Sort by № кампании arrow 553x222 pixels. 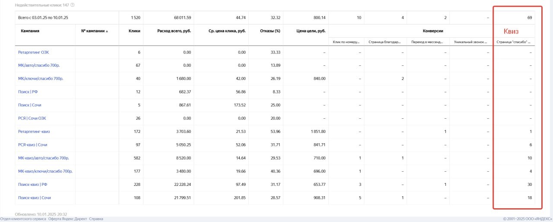click(107, 31)
